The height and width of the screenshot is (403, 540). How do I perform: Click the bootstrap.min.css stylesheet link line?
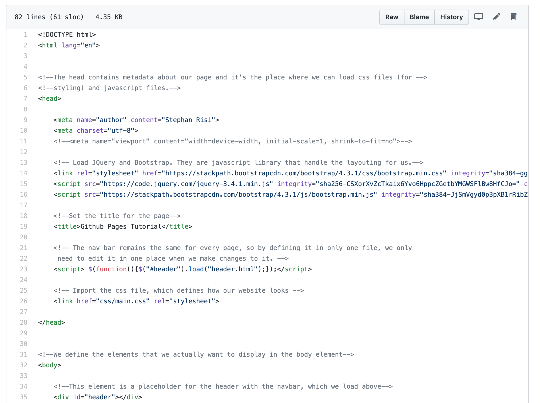[x=291, y=173]
